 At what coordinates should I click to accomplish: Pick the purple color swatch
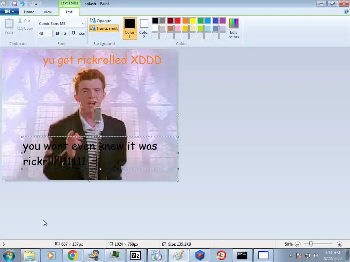tap(223, 21)
